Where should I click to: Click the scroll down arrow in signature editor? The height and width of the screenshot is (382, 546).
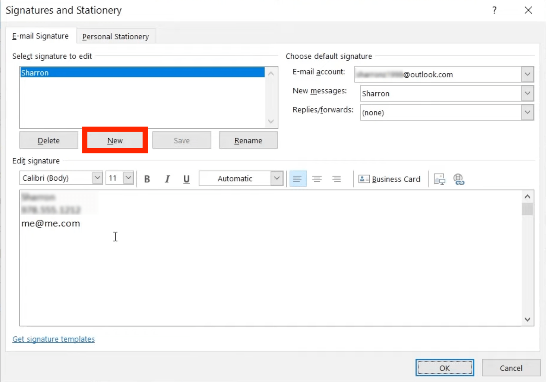click(x=527, y=319)
